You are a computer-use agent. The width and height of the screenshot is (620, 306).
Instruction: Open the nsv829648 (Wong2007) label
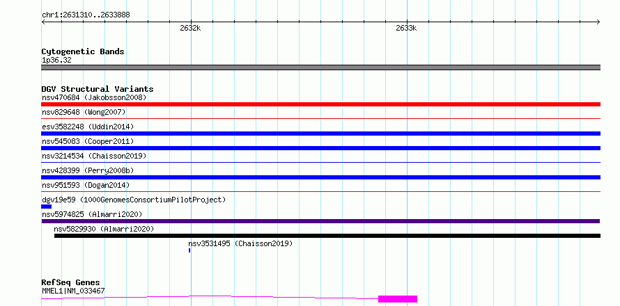point(84,112)
